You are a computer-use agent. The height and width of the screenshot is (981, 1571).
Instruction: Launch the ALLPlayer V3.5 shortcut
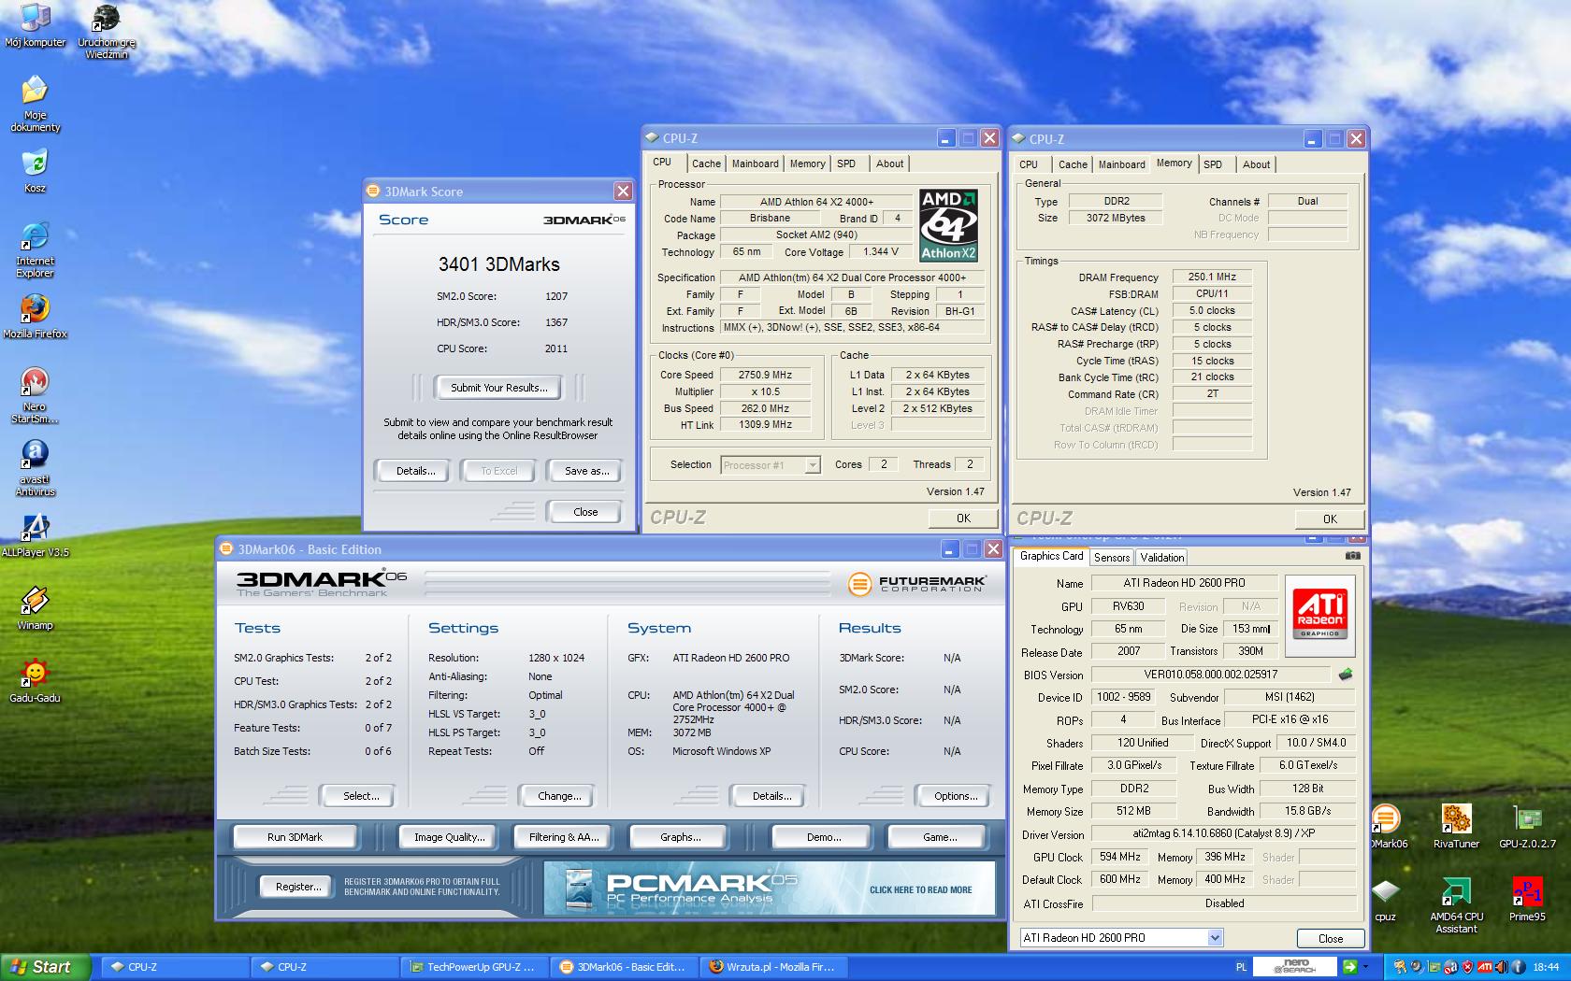(x=35, y=534)
